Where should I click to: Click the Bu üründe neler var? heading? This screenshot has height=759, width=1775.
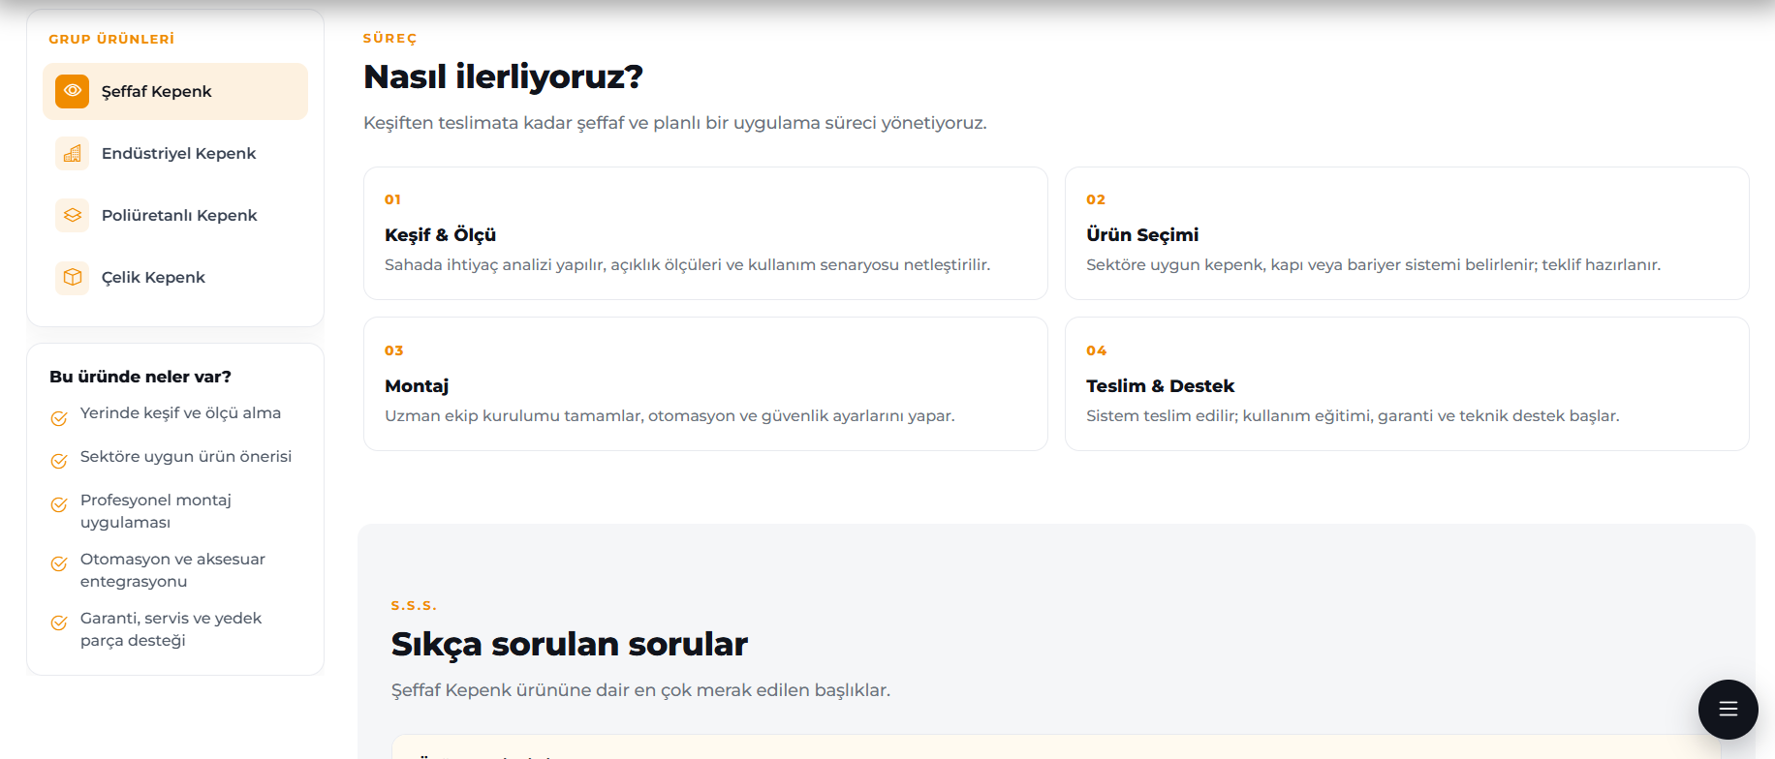140,377
